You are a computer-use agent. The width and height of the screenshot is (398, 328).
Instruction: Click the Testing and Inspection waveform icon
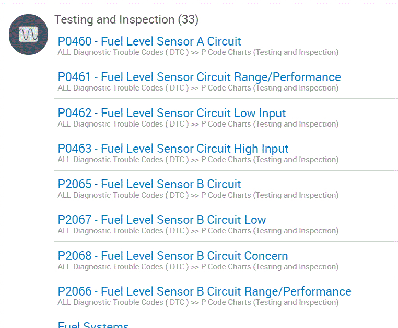tap(28, 35)
